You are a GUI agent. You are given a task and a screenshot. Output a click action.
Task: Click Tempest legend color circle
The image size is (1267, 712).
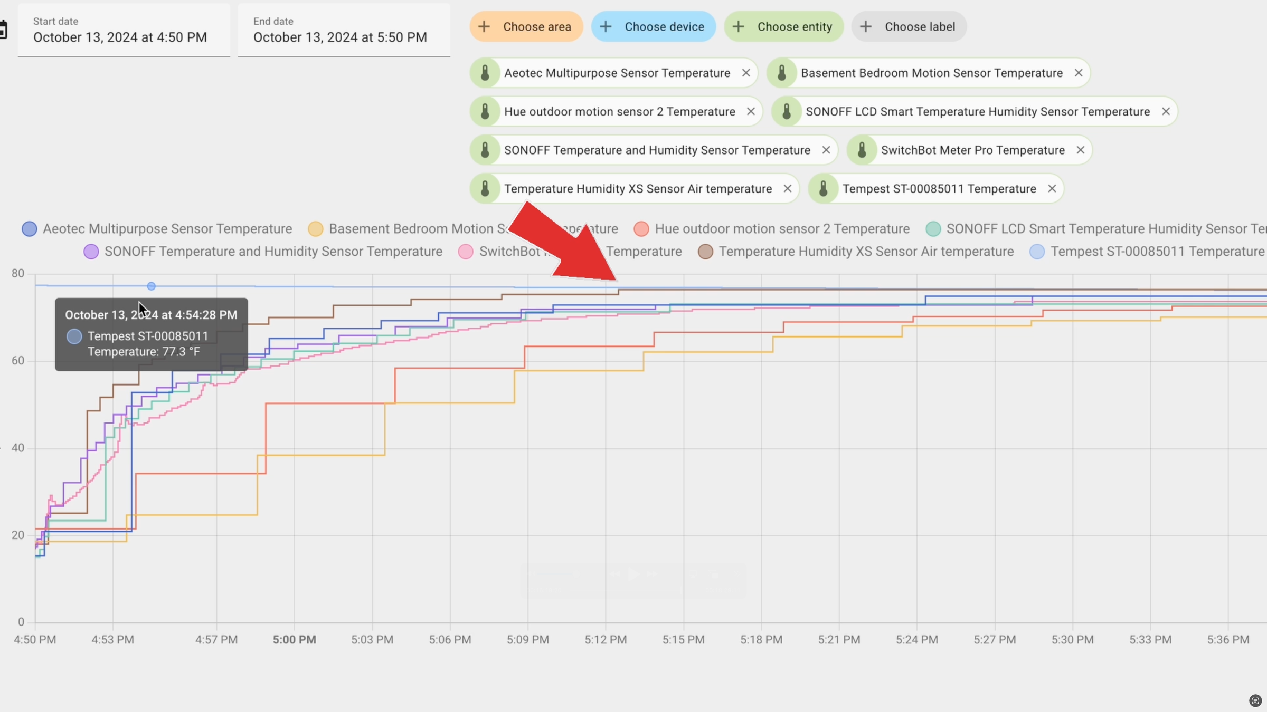coord(1037,252)
